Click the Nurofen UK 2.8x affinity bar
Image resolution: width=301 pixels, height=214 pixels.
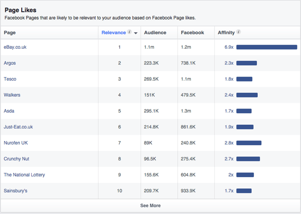point(249,143)
